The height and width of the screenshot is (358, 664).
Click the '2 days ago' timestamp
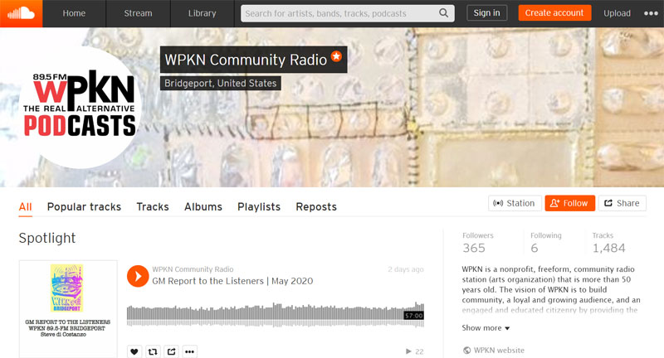click(x=406, y=269)
